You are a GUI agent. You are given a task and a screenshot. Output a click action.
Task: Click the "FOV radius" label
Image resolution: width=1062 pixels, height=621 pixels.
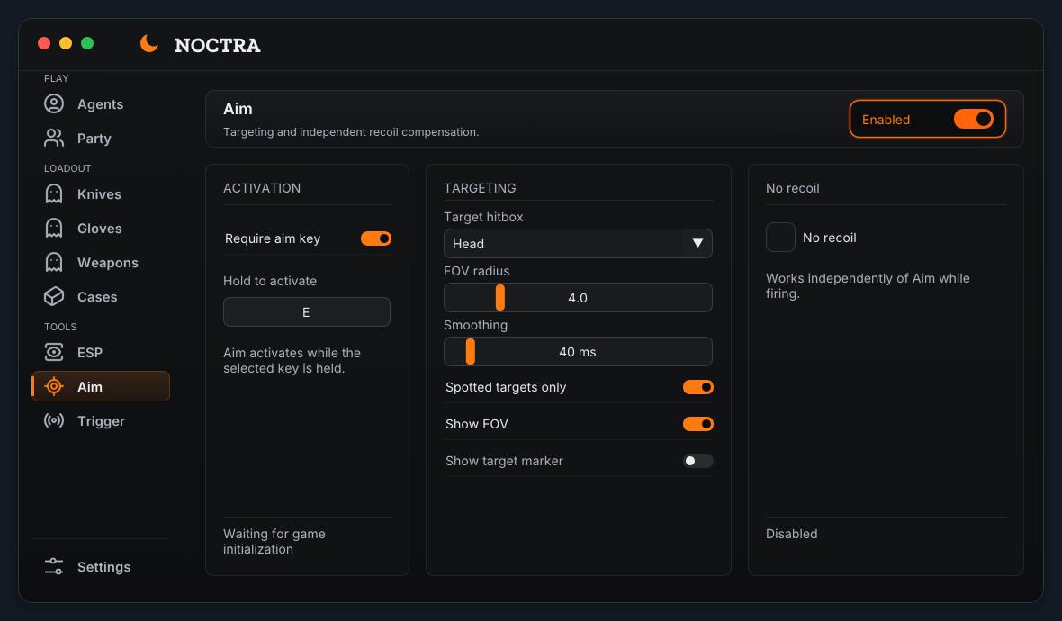click(477, 271)
